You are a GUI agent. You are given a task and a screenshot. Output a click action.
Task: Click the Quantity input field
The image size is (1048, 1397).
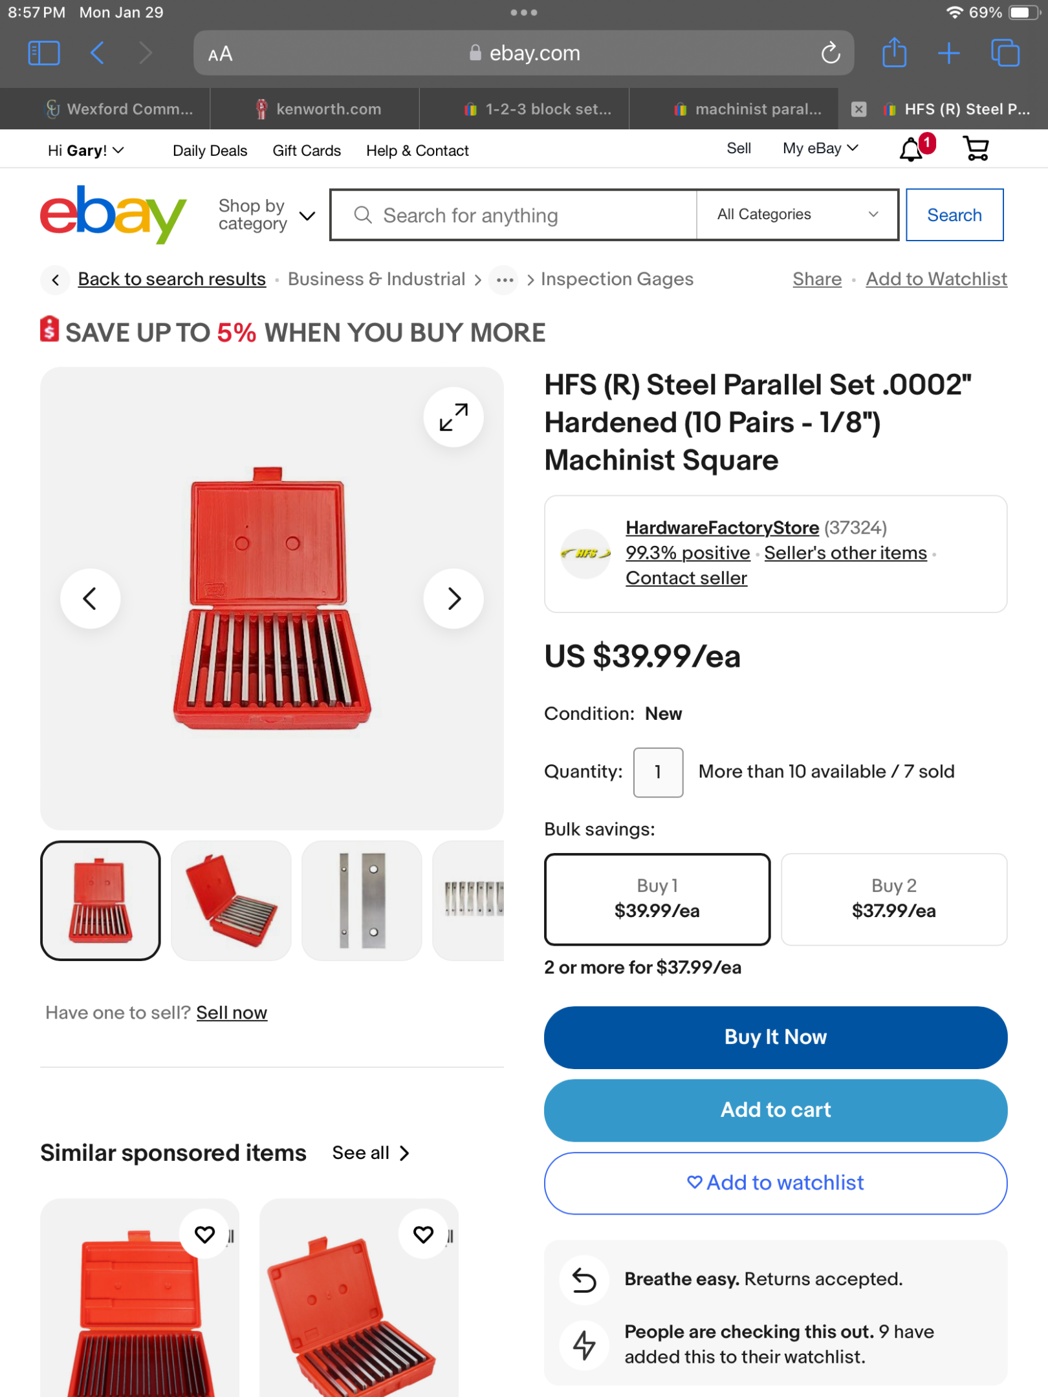(658, 772)
